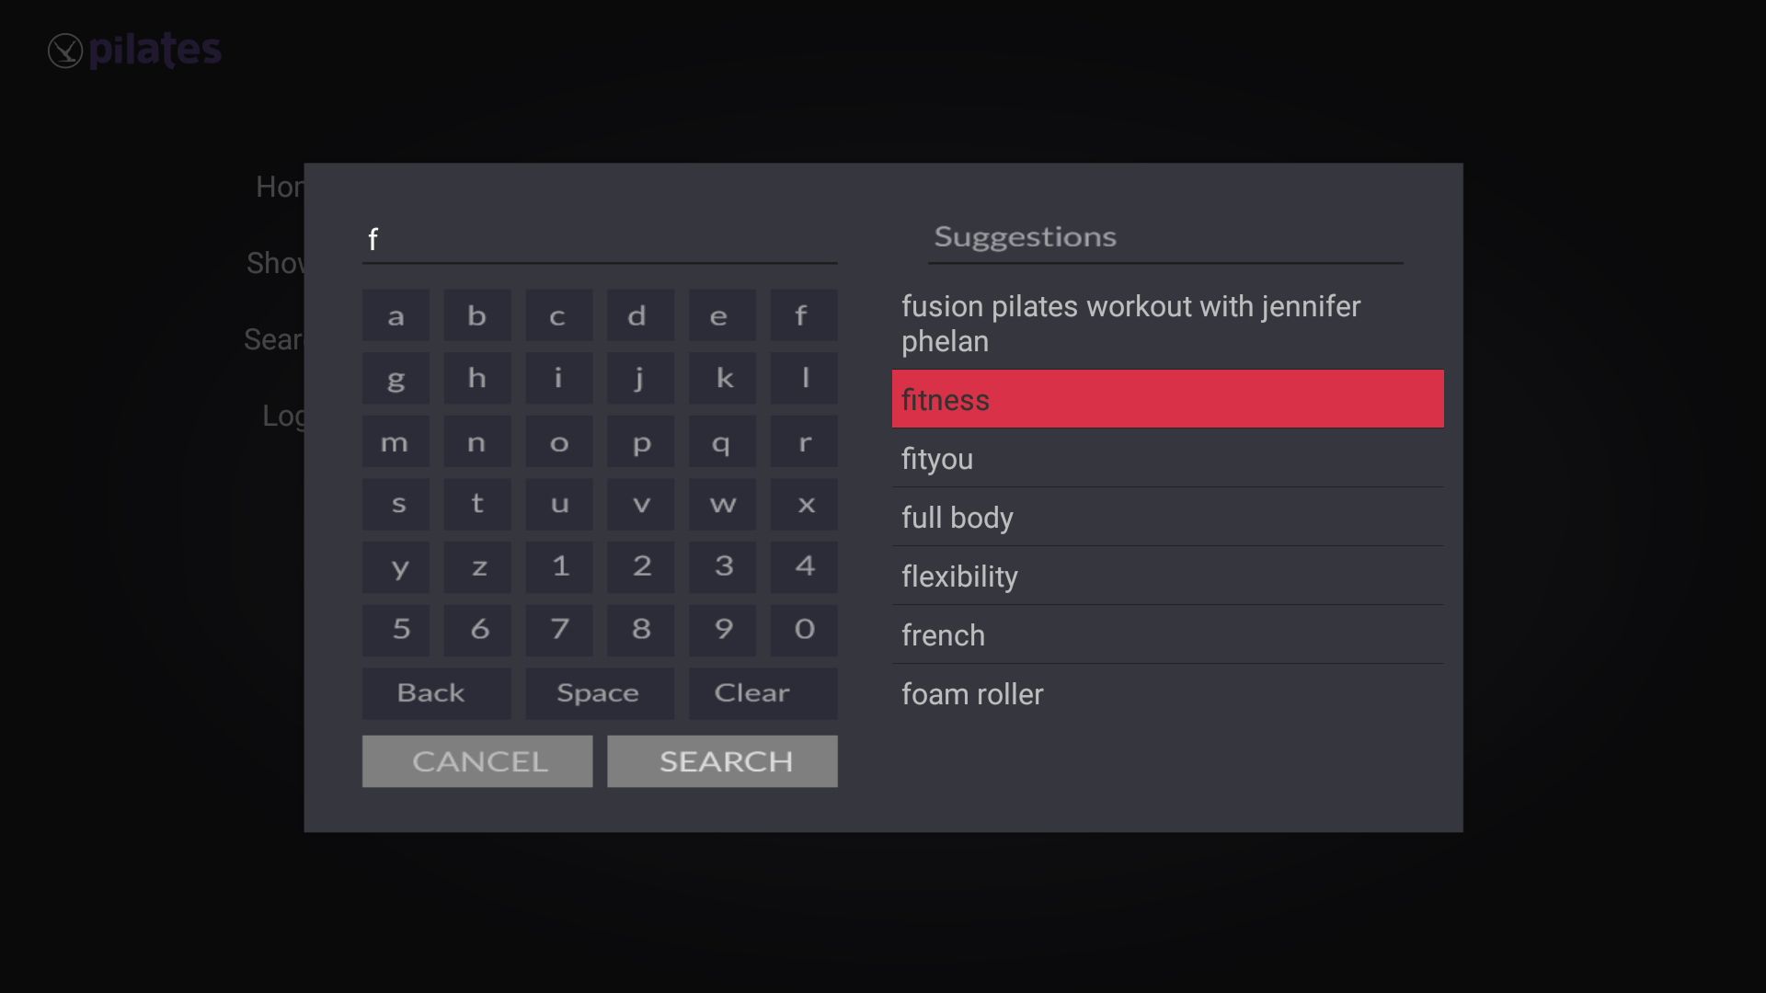Select the highlighted 'fitness' suggestion
This screenshot has height=993, width=1766.
tap(1167, 399)
